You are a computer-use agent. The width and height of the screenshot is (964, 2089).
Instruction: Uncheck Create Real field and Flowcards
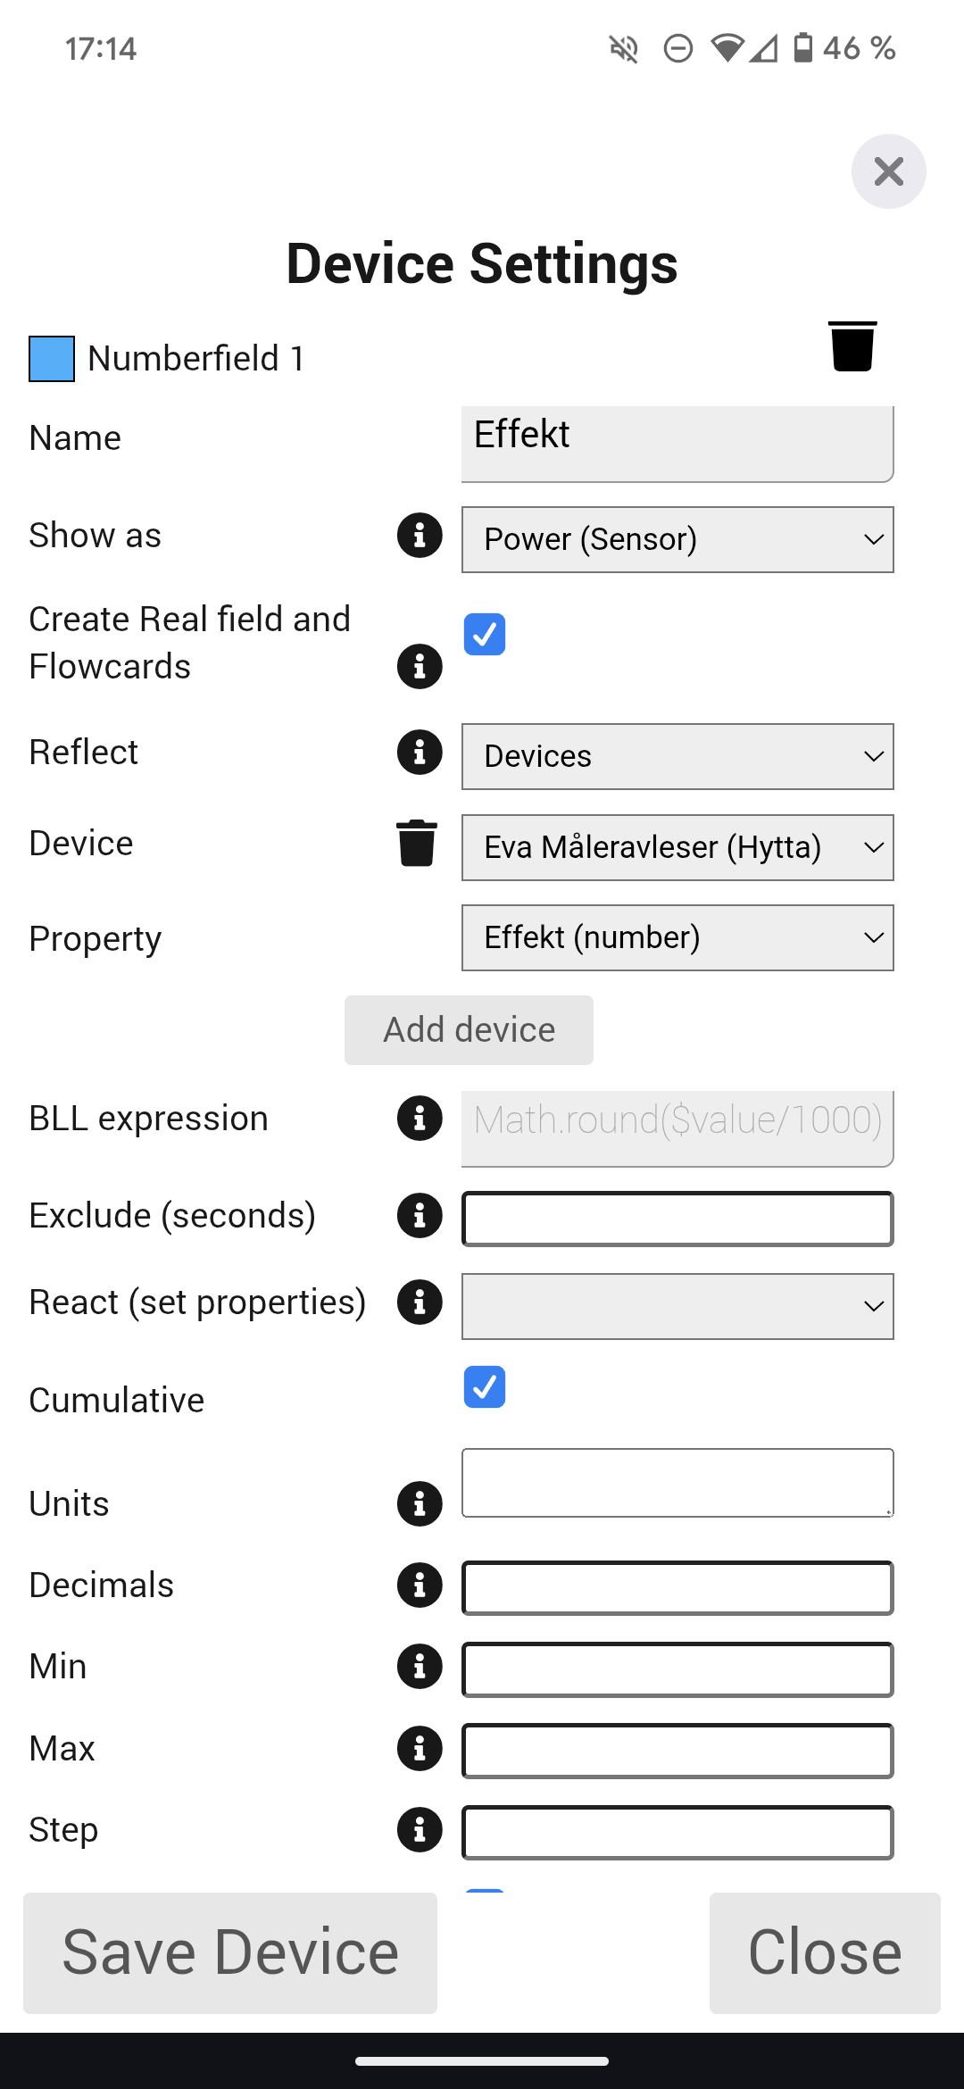click(485, 635)
